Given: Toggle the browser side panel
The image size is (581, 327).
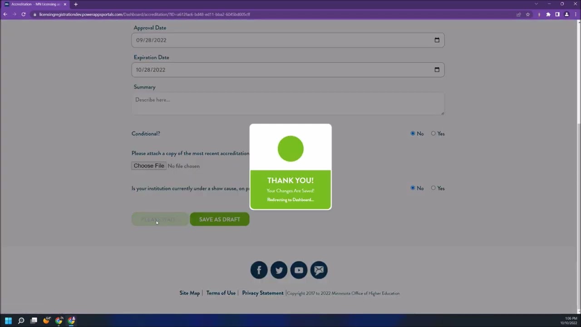Looking at the screenshot, I should (557, 15).
